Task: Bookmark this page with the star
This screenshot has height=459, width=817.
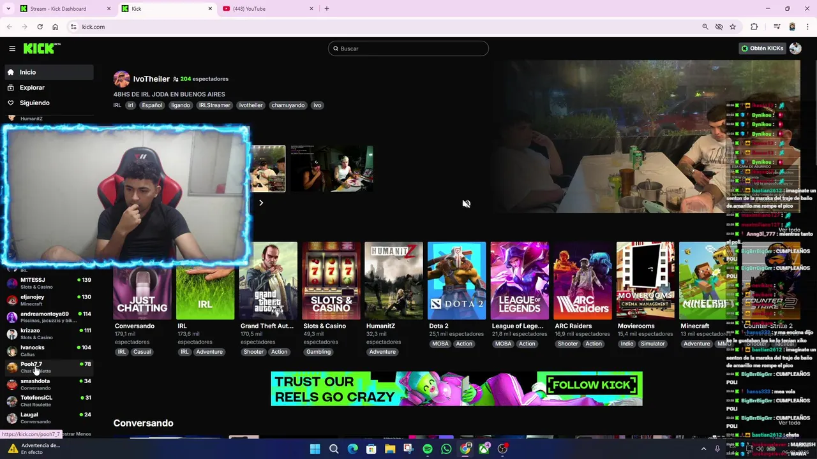Action: [x=733, y=27]
